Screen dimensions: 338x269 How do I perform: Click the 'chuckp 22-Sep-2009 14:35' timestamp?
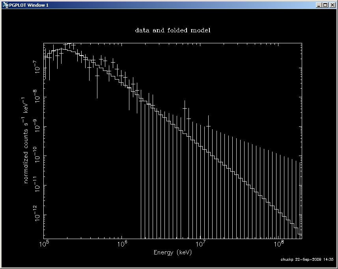(307, 259)
